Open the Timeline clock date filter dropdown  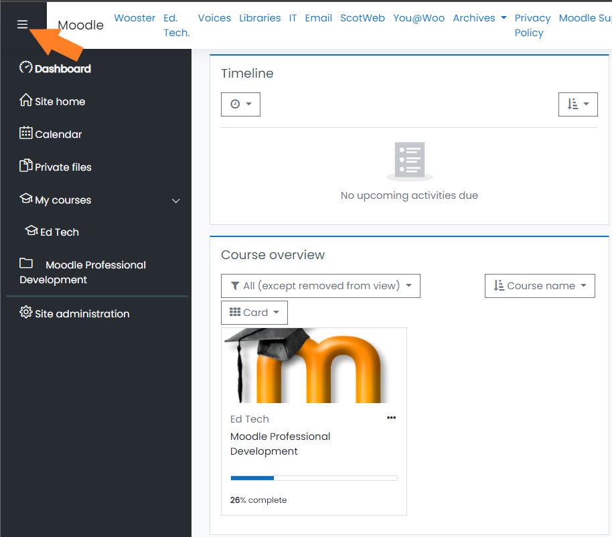click(240, 104)
